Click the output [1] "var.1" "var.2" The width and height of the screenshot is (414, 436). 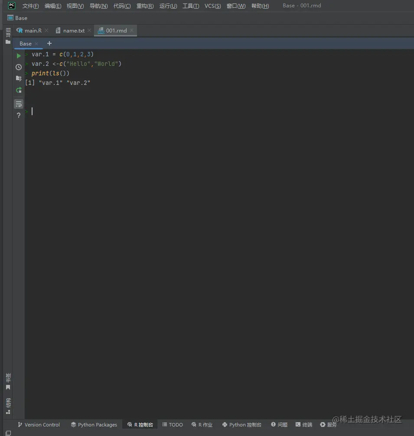point(58,83)
